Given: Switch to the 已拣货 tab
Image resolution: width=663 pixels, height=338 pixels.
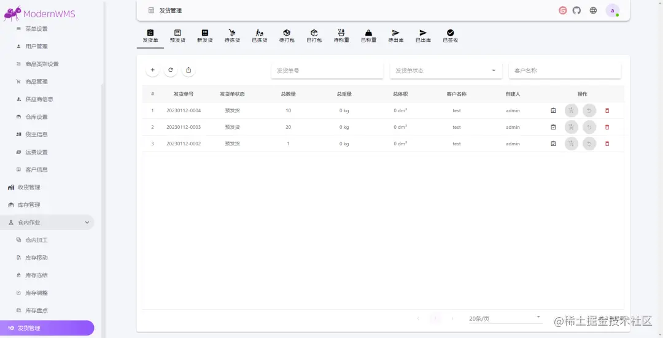Looking at the screenshot, I should 259,36.
